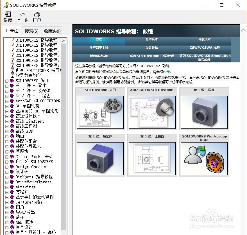Click the contents tree scroll-up arrow
The height and width of the screenshot is (235, 247).
tap(64, 41)
